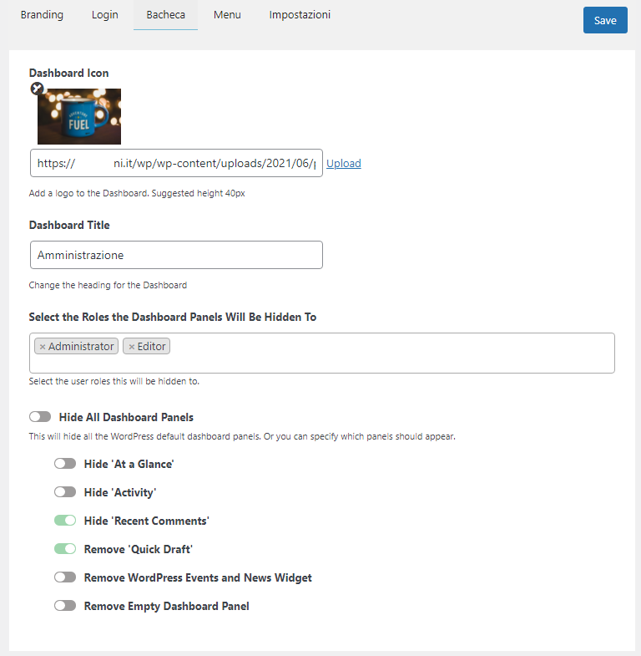This screenshot has width=641, height=656.
Task: Click the coffee mug thumbnail image
Action: coord(79,117)
